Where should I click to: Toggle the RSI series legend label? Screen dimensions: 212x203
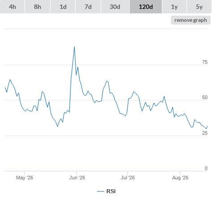(111, 191)
